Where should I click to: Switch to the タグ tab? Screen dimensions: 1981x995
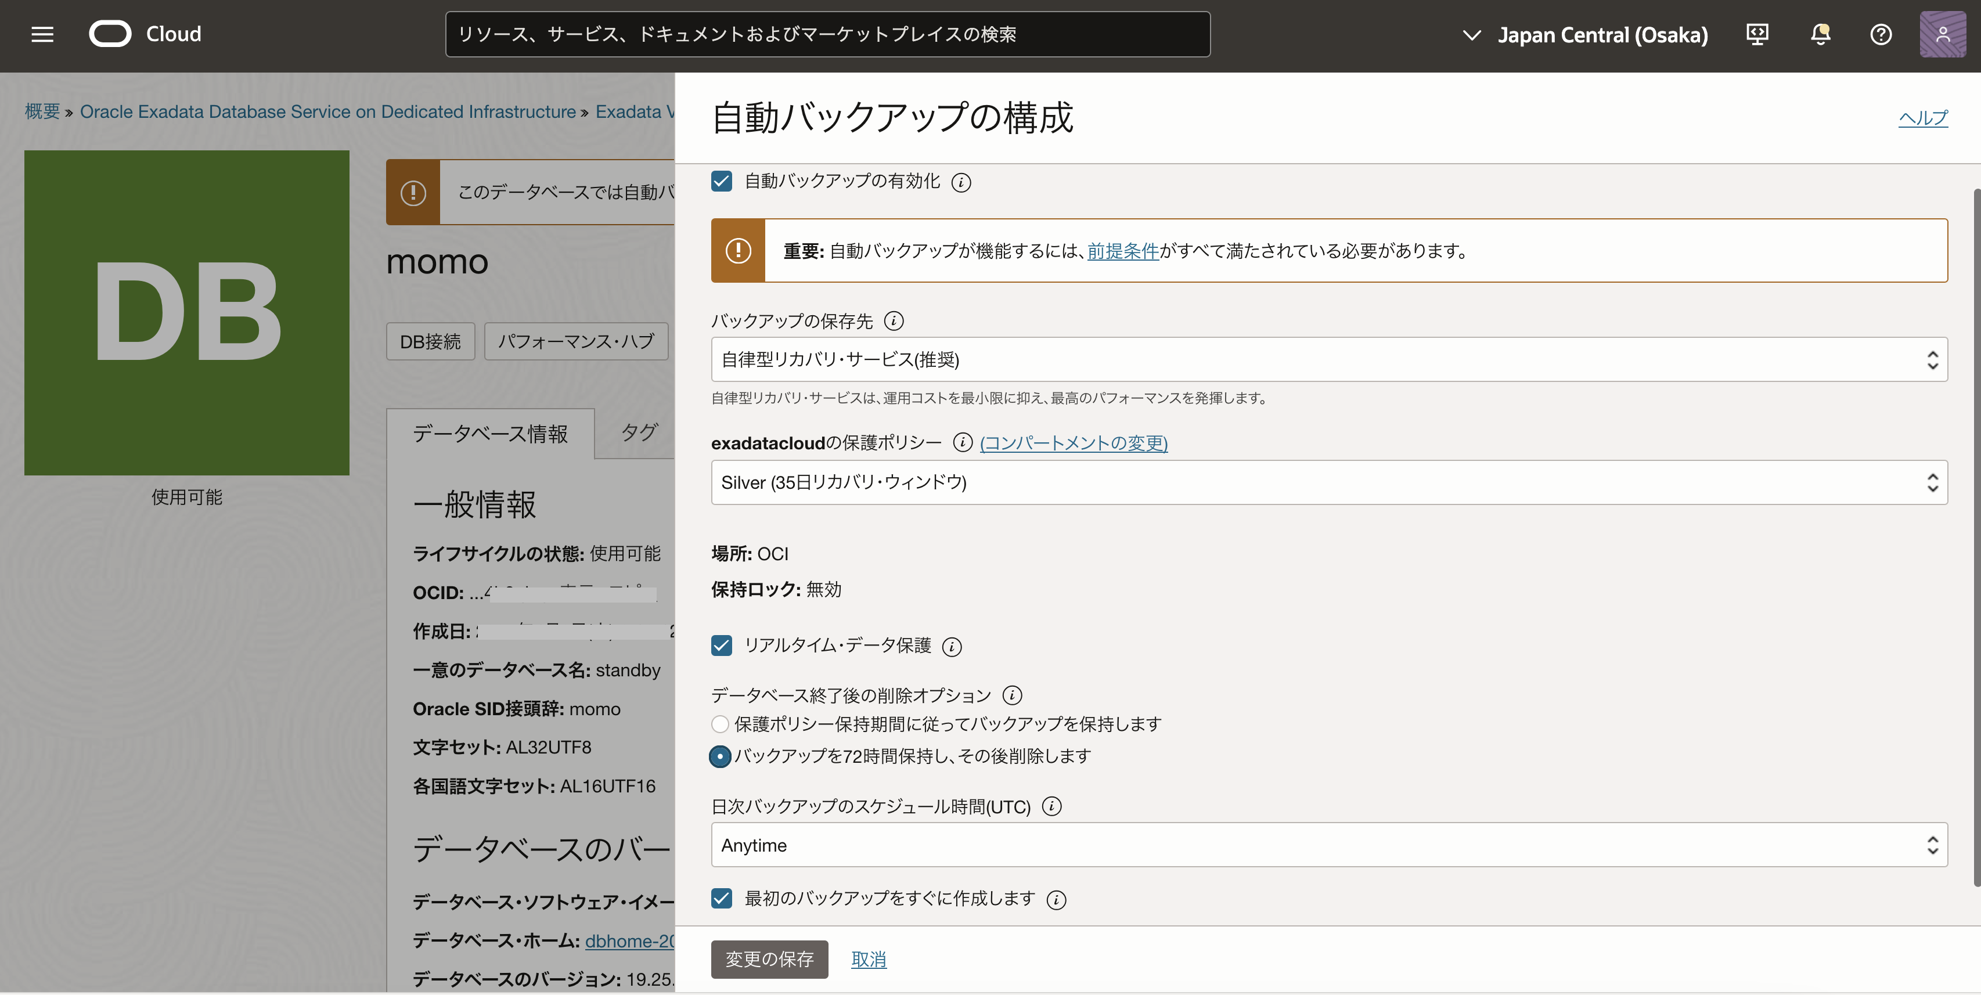(x=638, y=433)
